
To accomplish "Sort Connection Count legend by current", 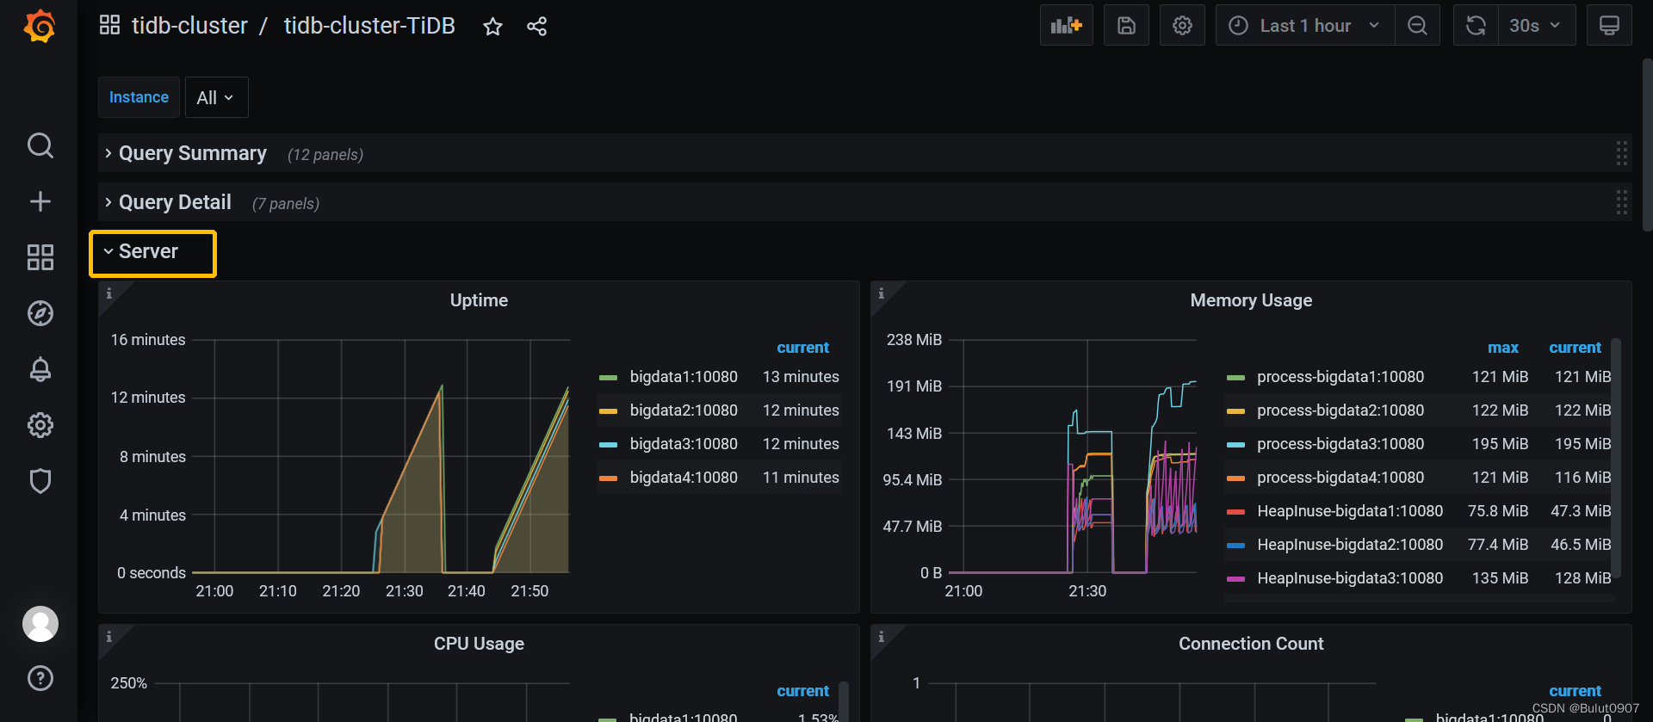I will point(1575,691).
